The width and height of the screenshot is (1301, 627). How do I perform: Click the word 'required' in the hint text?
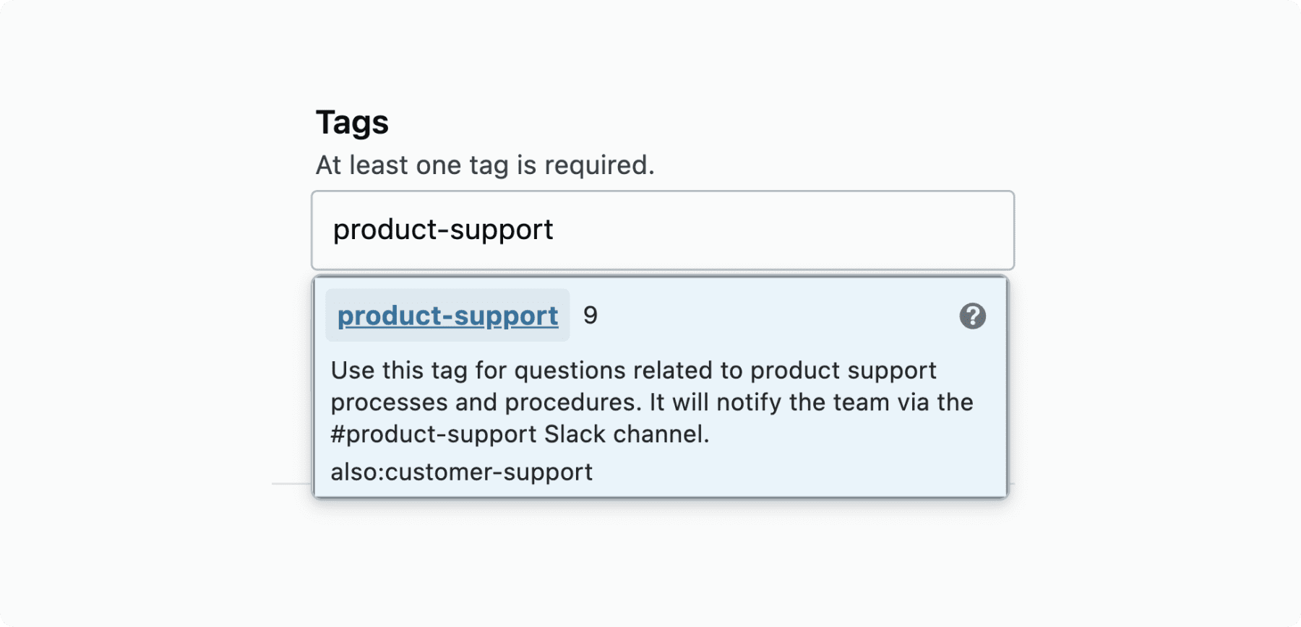599,165
